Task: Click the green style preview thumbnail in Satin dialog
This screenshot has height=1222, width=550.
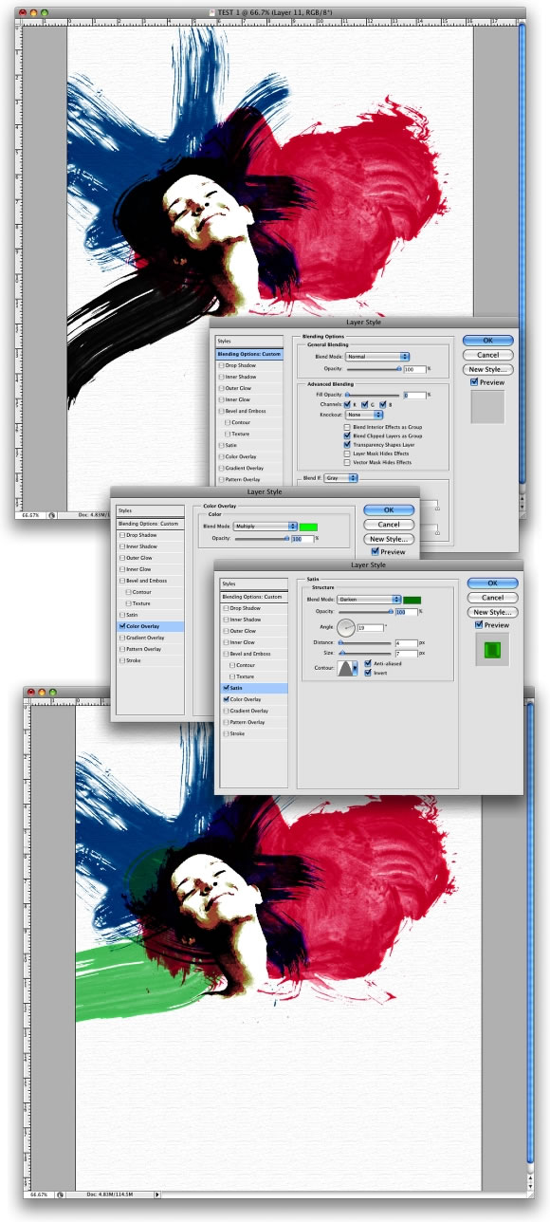Action: coord(491,648)
